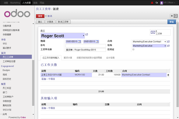Expand the Marketing Executive Contract dropdown
The image size is (179, 119).
[x=165, y=42]
